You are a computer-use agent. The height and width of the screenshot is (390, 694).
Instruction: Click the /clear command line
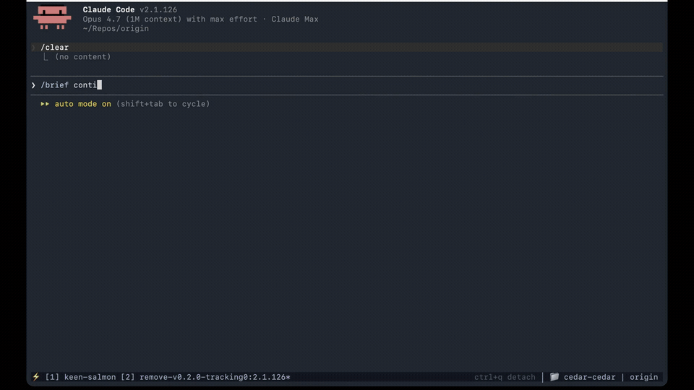point(347,48)
